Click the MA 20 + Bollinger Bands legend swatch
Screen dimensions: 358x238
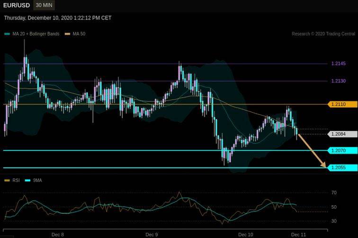click(7, 34)
